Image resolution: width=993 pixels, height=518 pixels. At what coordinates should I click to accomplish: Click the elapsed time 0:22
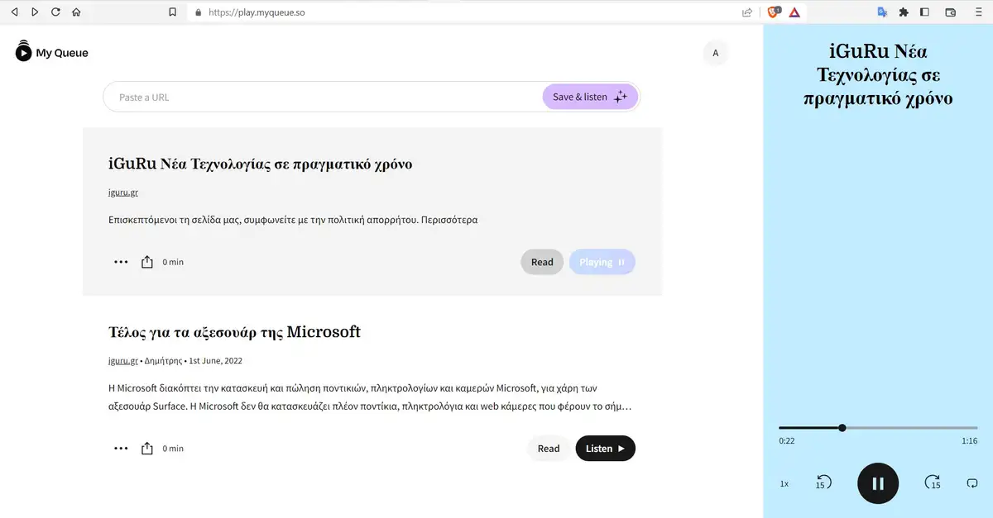pos(787,441)
